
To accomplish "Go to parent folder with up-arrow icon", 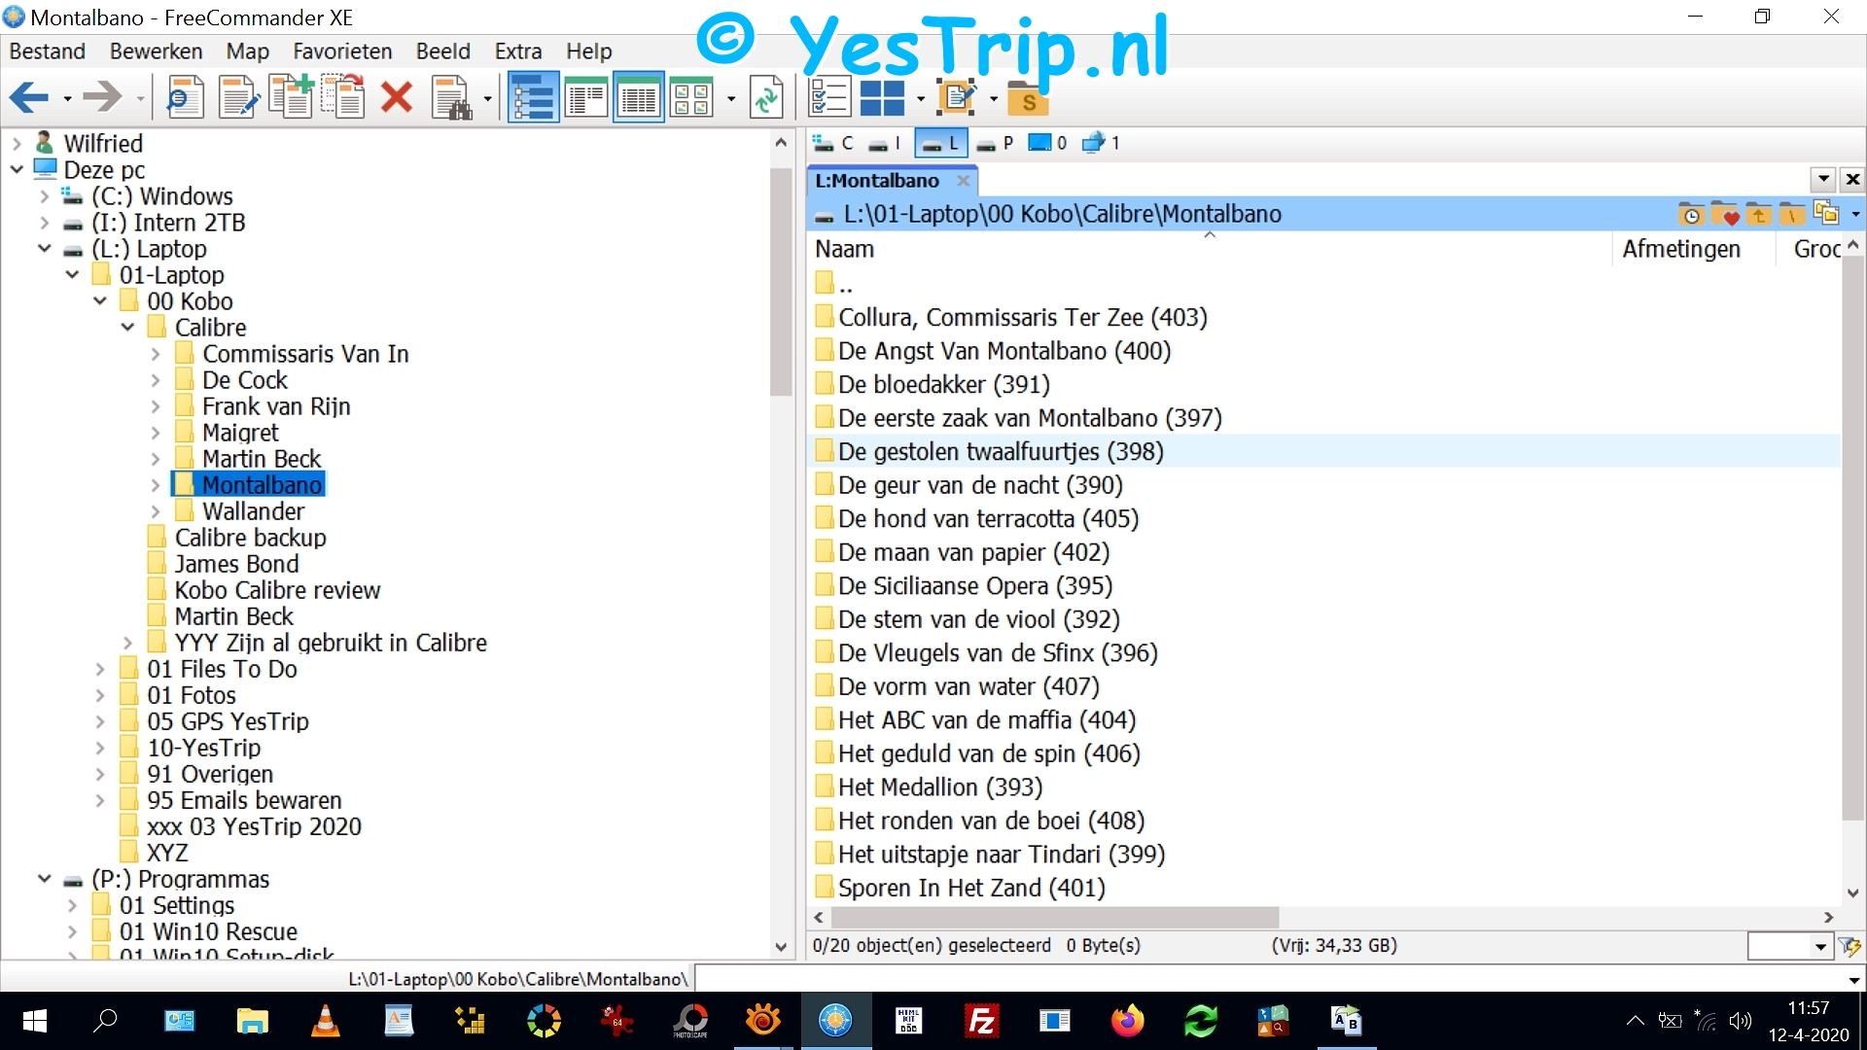I will (1758, 214).
